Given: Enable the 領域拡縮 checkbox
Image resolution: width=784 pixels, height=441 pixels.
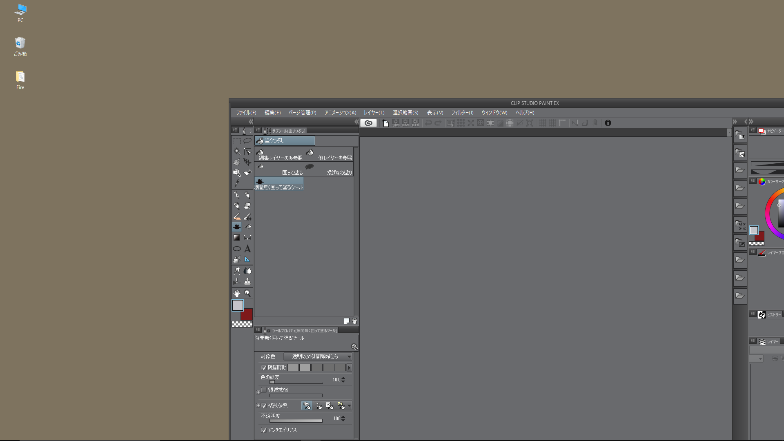Looking at the screenshot, I should pos(264,390).
